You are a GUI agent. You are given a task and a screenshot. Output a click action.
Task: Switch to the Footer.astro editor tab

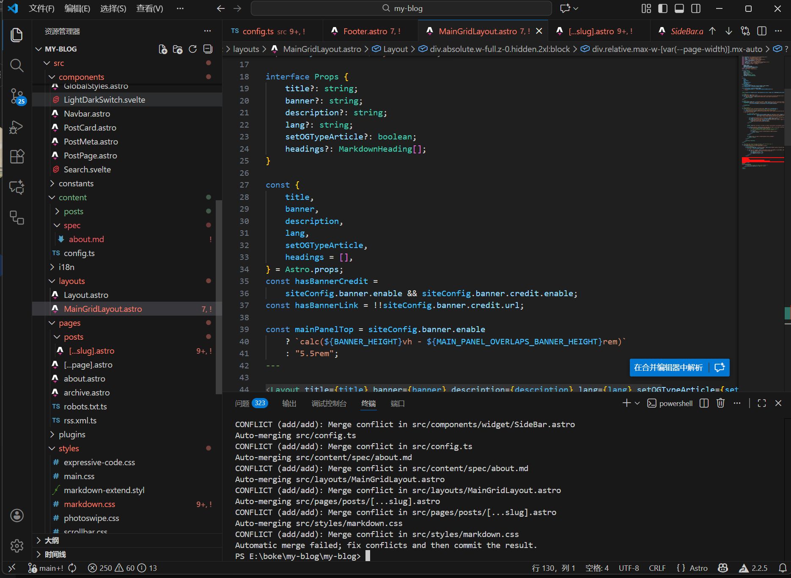(365, 31)
